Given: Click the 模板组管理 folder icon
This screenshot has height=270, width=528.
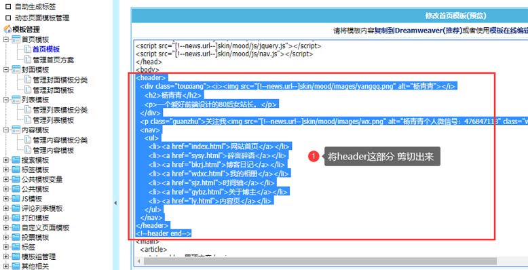Looking at the screenshot, I should point(16,257).
